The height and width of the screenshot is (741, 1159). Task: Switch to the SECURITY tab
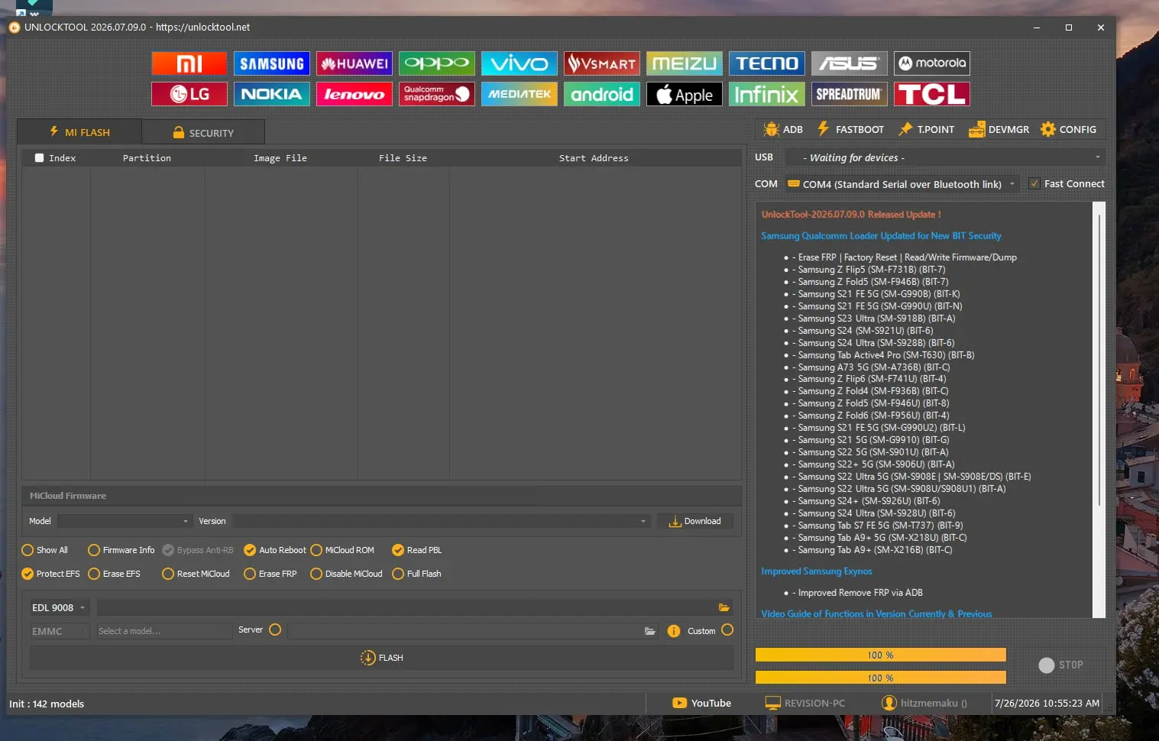pos(203,133)
